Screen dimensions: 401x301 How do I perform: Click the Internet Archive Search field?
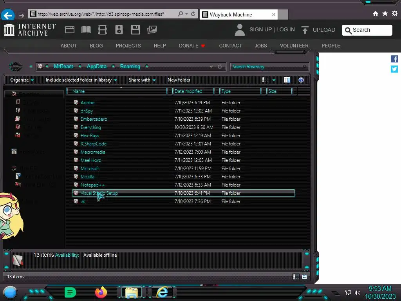pyautogui.click(x=367, y=30)
